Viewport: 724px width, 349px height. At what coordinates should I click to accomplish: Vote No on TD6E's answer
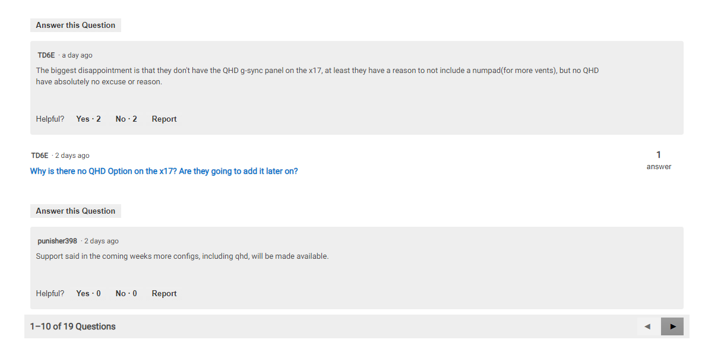coord(127,119)
